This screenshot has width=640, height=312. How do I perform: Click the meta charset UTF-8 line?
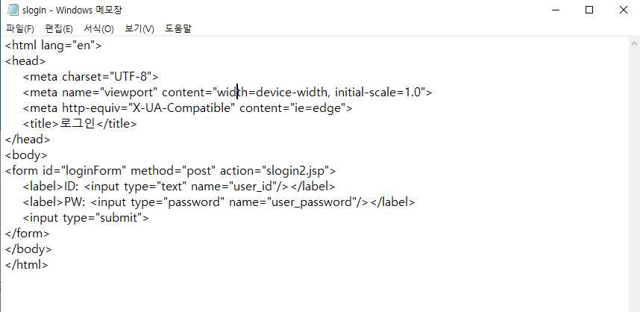coord(90,77)
